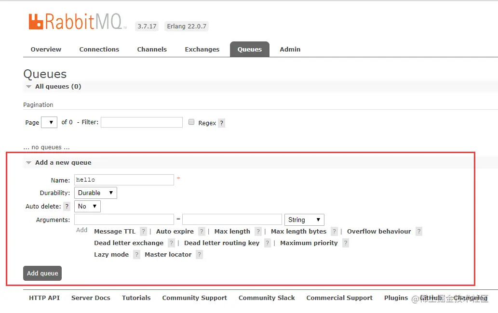Switch to the Channels tab
Image resolution: width=498 pixels, height=313 pixels.
152,50
